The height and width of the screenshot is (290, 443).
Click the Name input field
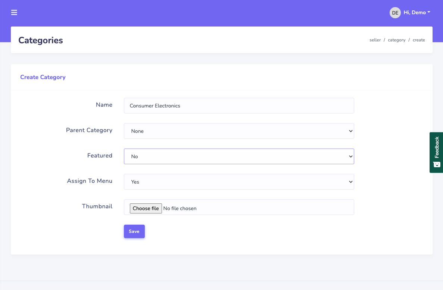point(239,106)
